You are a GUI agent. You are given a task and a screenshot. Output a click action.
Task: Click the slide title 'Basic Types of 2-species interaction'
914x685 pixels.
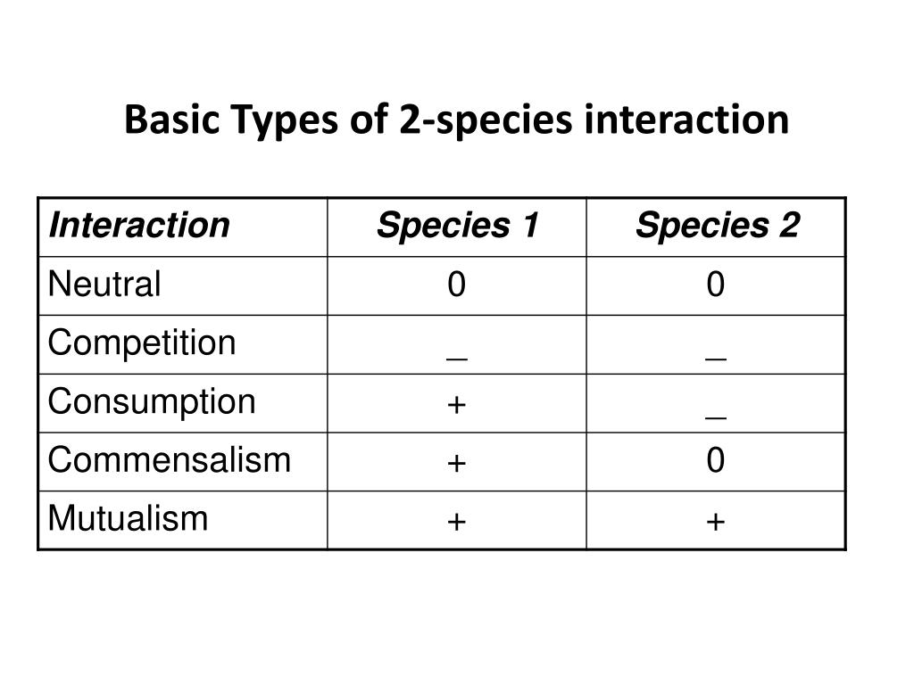click(456, 121)
